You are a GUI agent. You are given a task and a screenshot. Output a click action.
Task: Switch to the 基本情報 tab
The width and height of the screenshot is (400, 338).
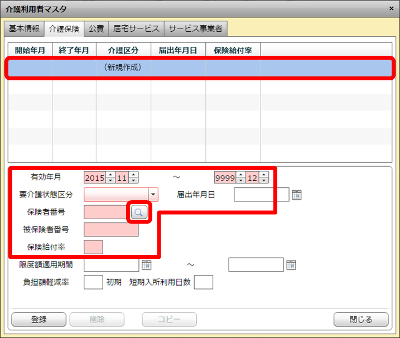pos(23,28)
